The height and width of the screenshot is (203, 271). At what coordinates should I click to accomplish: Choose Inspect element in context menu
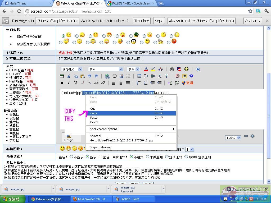(x=100, y=147)
